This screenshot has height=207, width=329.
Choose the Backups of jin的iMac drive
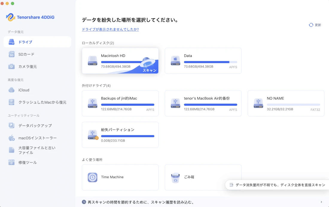[x=120, y=103]
